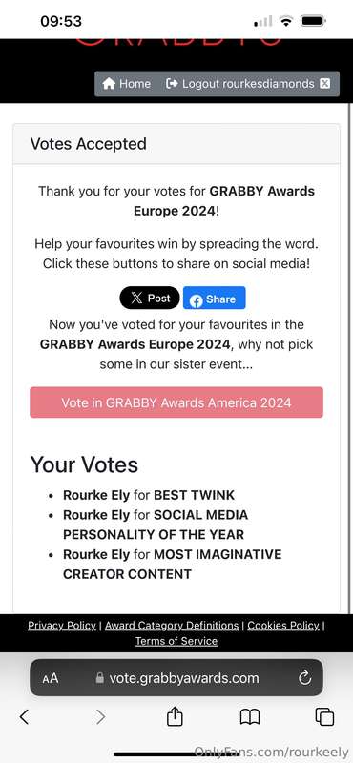Screen dimensions: 353x763
Task: Open Award Category Definitions link
Action: click(x=172, y=626)
